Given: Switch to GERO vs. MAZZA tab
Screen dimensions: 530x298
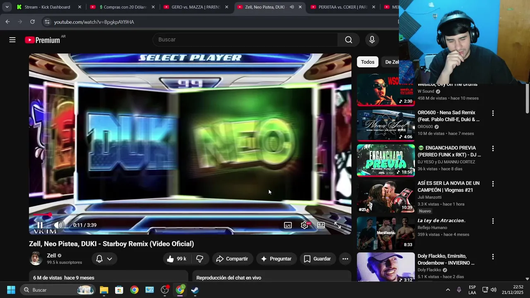Looking at the screenshot, I should pos(196,7).
